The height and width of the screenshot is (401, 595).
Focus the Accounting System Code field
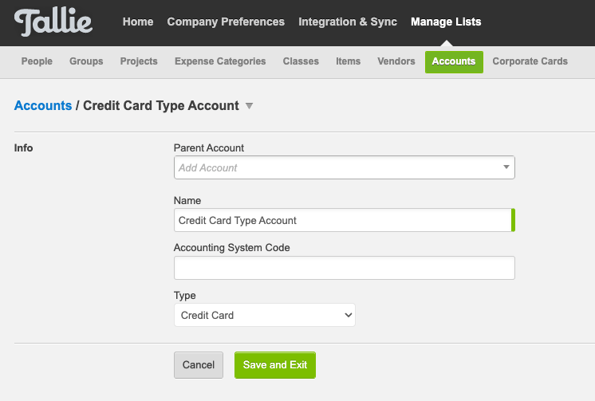pyautogui.click(x=344, y=268)
